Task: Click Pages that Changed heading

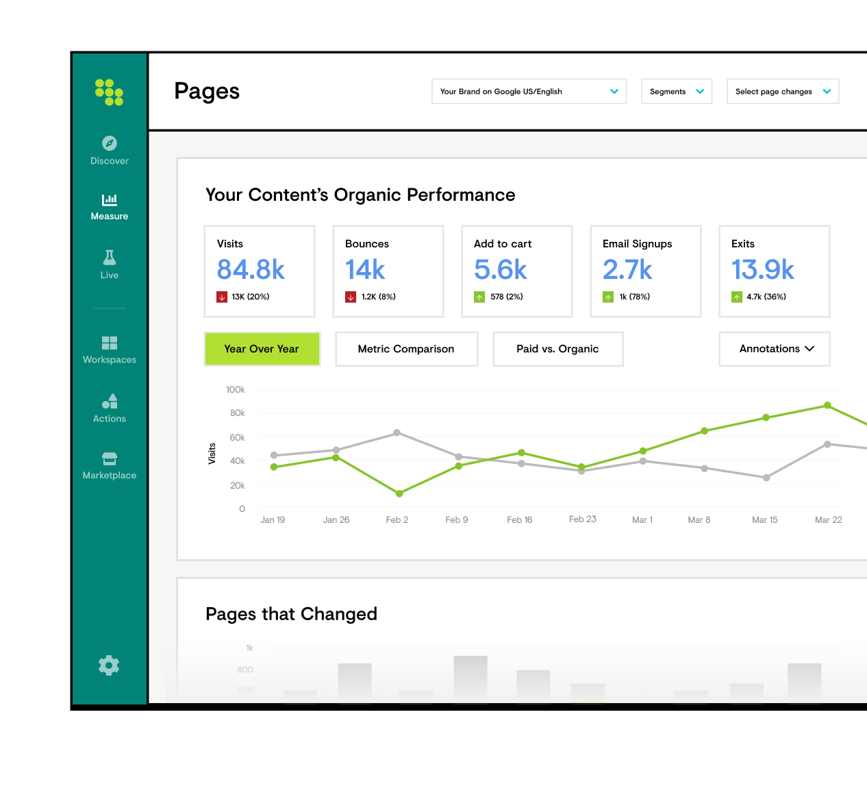Action: (292, 614)
